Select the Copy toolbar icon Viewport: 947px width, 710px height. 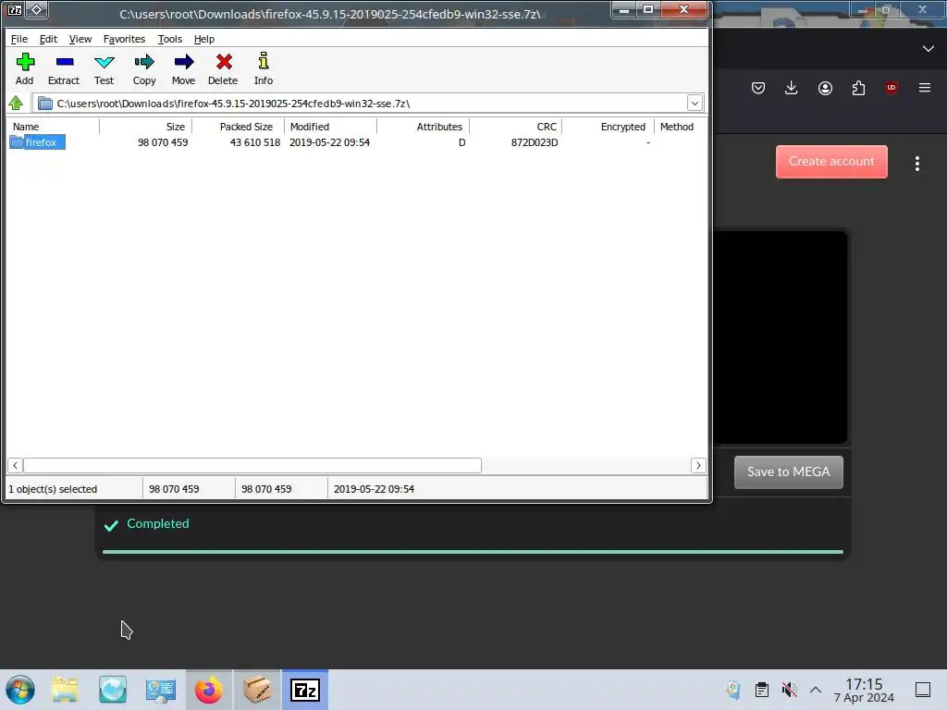pyautogui.click(x=144, y=68)
